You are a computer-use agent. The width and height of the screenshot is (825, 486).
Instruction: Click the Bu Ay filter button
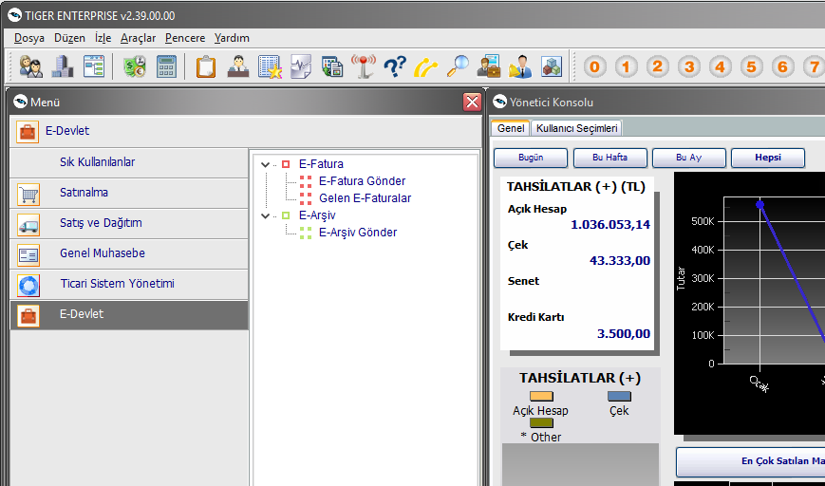pyautogui.click(x=688, y=158)
